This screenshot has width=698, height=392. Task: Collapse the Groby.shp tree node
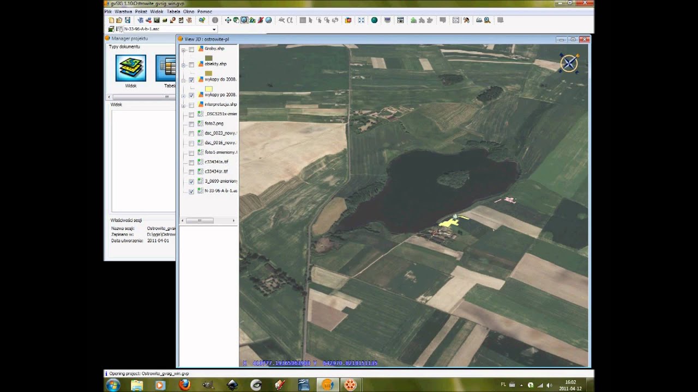pos(184,49)
